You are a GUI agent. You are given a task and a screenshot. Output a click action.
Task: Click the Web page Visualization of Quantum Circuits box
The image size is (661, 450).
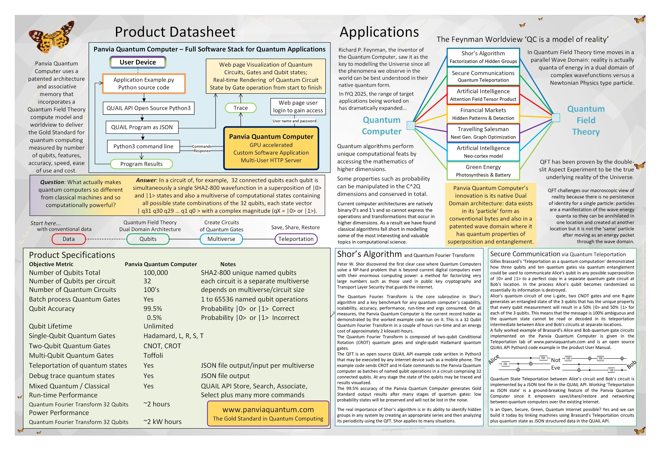point(266,76)
